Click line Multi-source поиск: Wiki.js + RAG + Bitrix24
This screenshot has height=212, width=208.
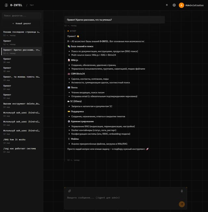pyautogui.click(x=94, y=55)
